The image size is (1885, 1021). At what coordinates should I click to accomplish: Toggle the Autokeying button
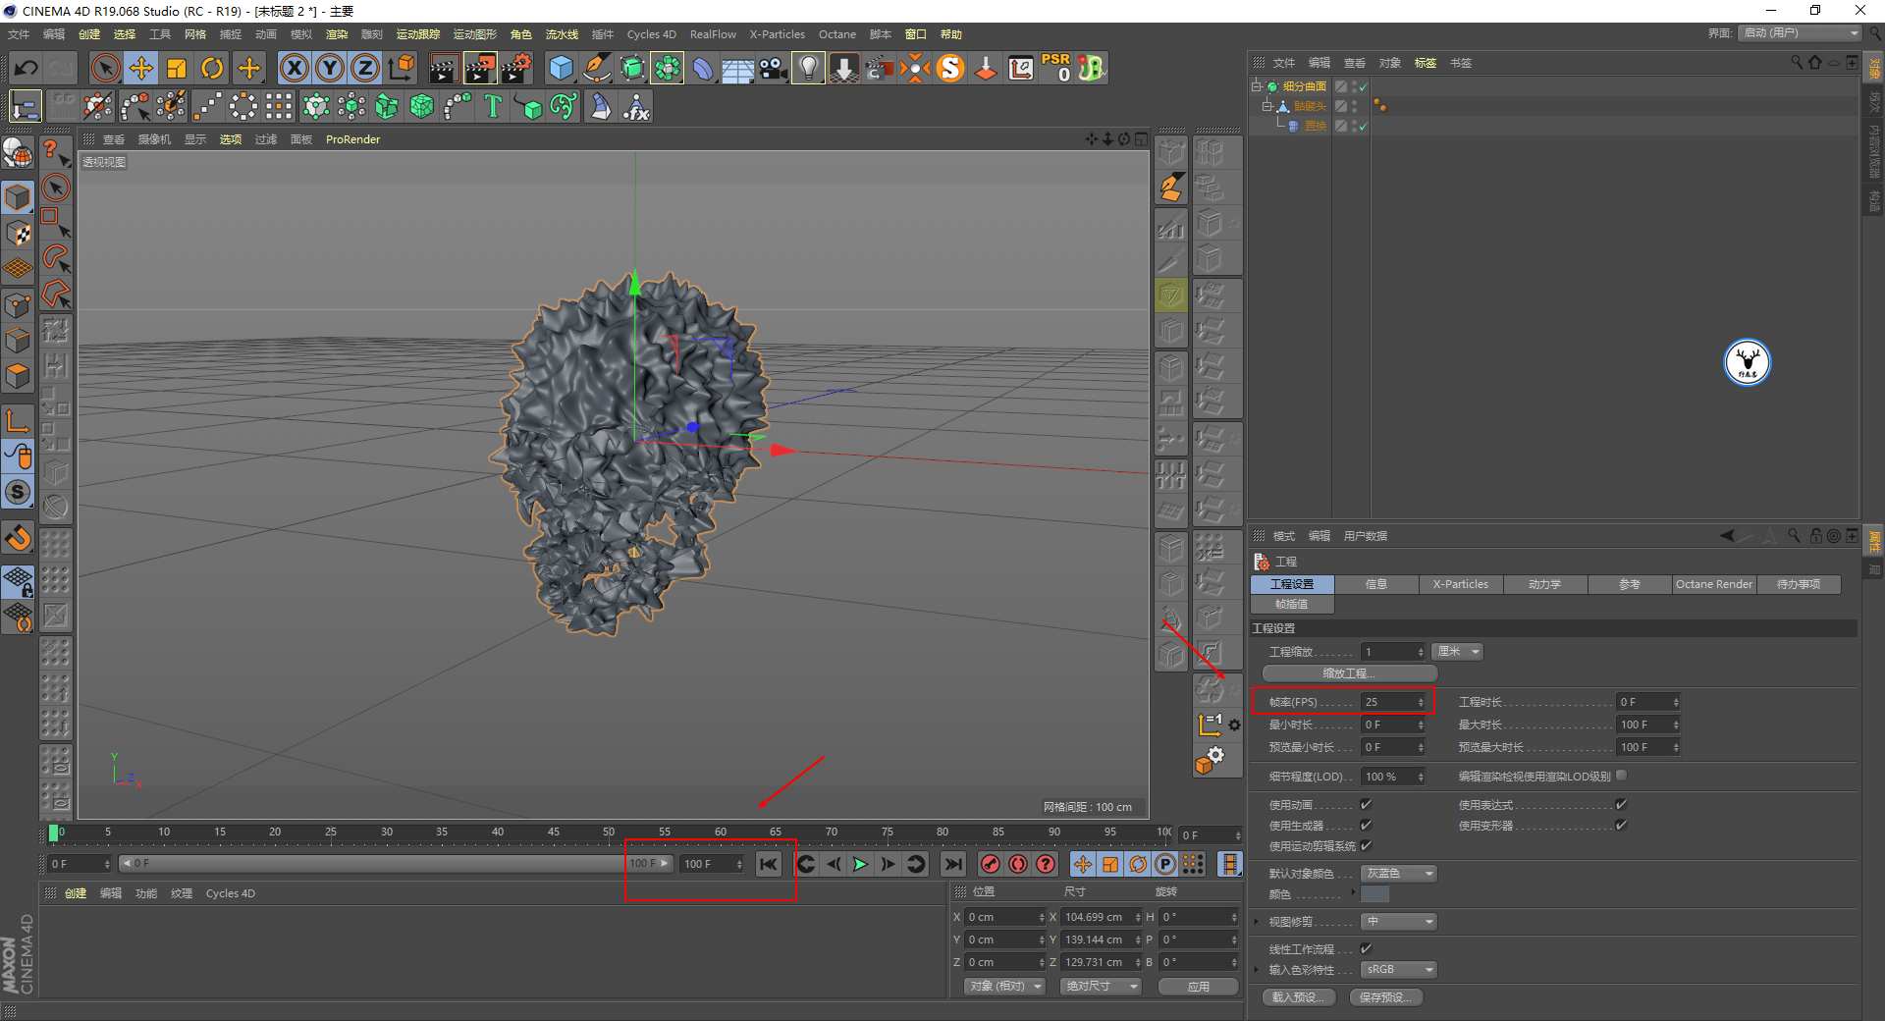point(1018,864)
